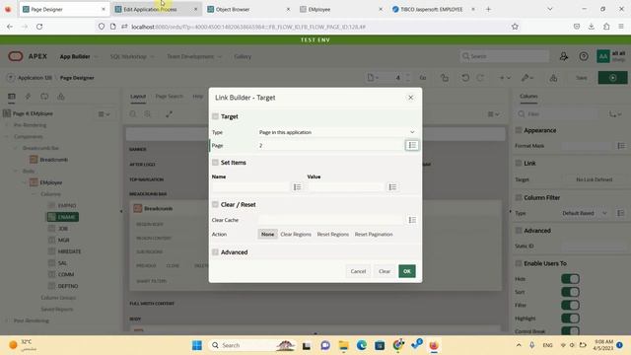The image size is (631, 355).
Task: Click the Set Items Value field
Action: (345, 187)
